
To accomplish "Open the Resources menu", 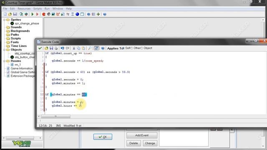I will [24, 8].
